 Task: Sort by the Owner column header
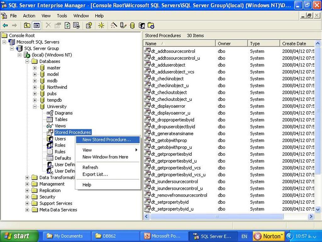click(232, 43)
